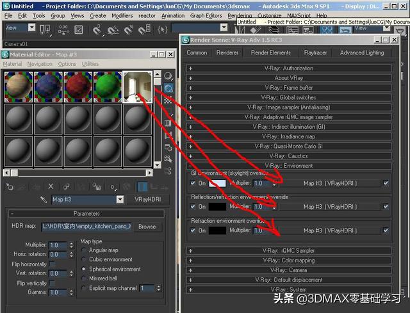The height and width of the screenshot is (313, 410).
Task: Click the Video Color Check icon
Action: click(x=168, y=124)
